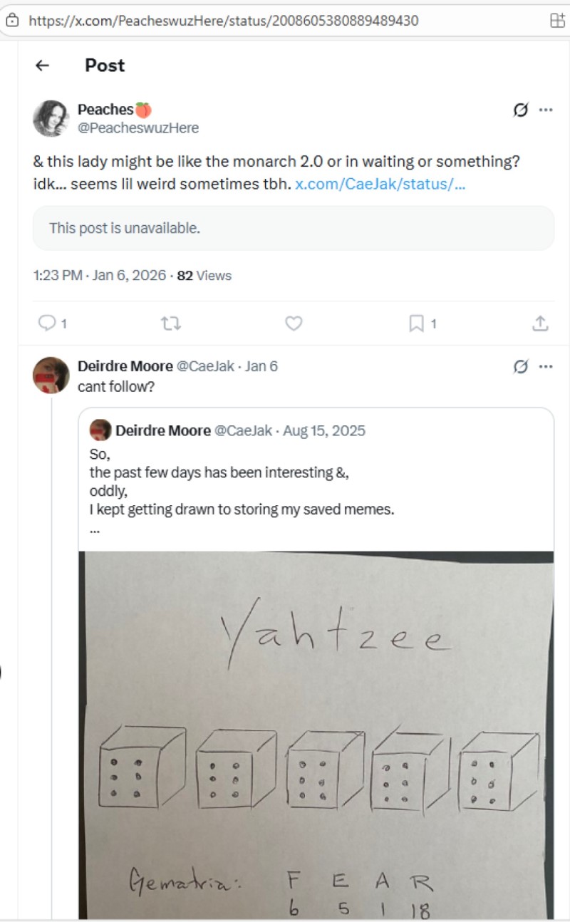Open the @PeacheswuzHere profile handle

coord(138,128)
